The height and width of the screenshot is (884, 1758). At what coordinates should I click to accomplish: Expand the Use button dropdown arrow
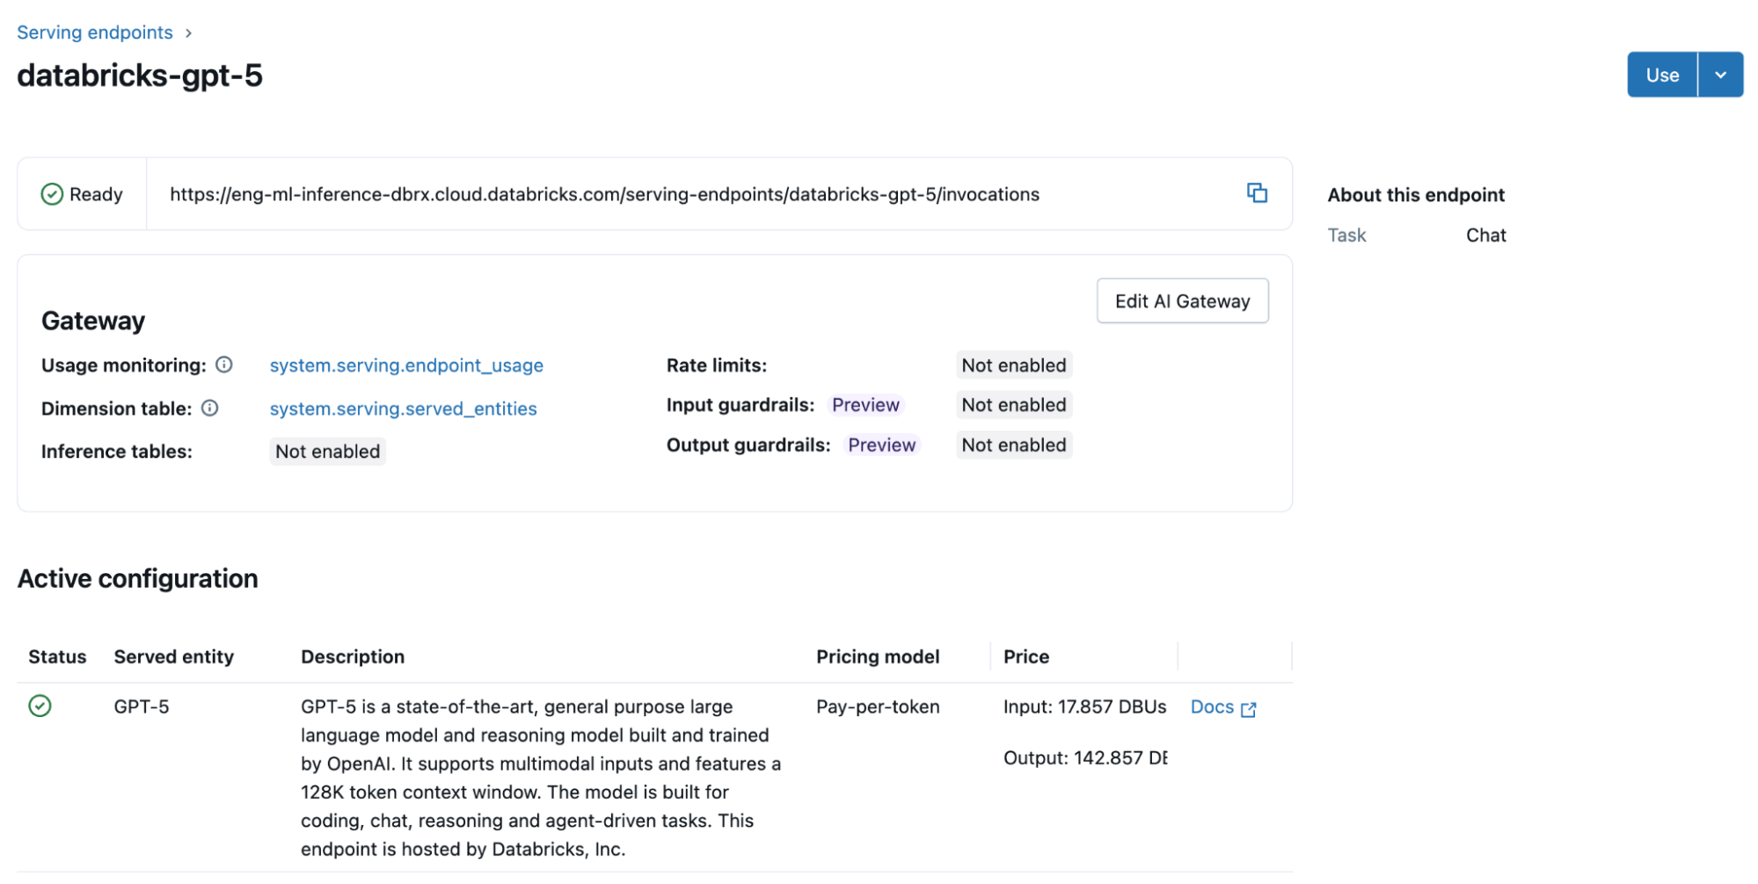(1720, 75)
